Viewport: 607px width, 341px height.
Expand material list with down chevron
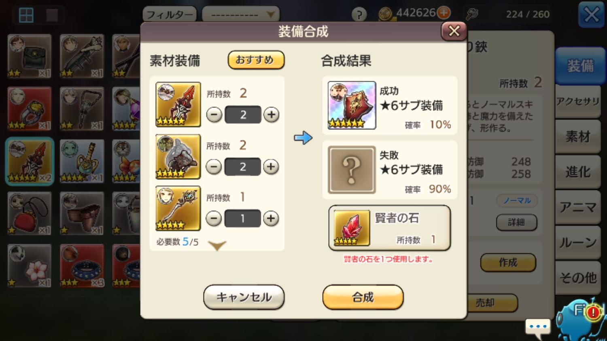pos(217,245)
